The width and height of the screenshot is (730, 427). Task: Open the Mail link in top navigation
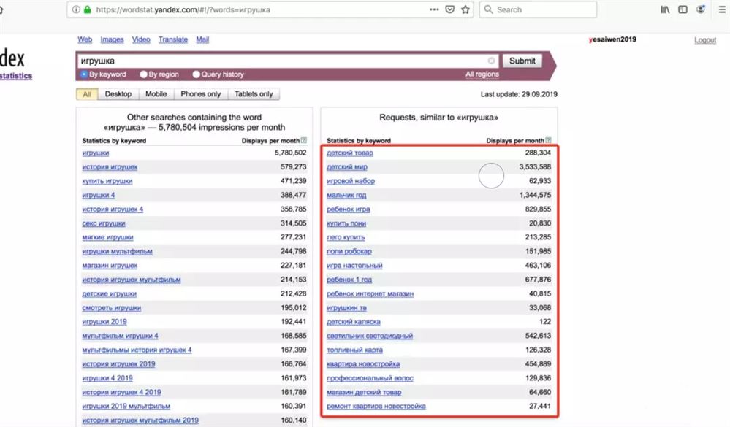click(x=202, y=39)
